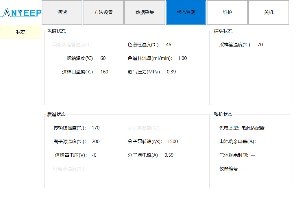The height and width of the screenshot is (222, 296).
Task: Select the 传输线温度 value 170
Action: tap(95, 128)
